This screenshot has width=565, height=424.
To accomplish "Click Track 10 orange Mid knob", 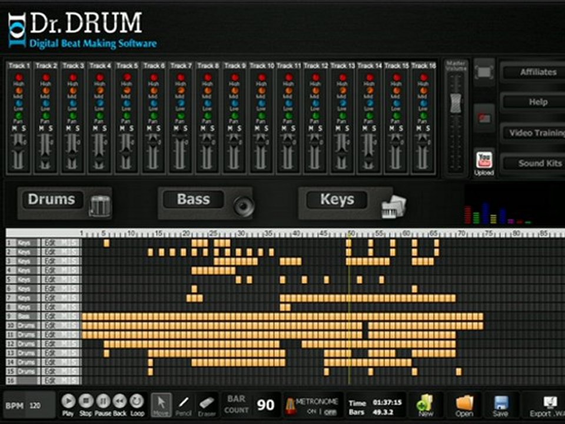I will [x=262, y=91].
